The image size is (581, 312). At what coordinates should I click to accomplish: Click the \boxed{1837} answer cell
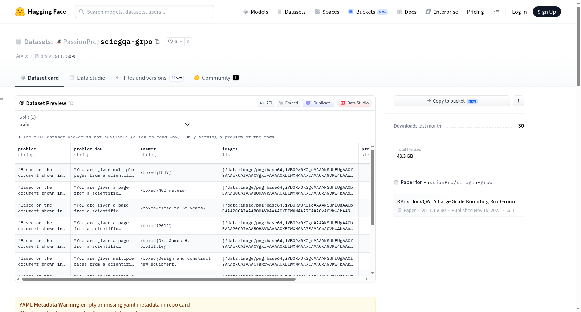pos(178,172)
